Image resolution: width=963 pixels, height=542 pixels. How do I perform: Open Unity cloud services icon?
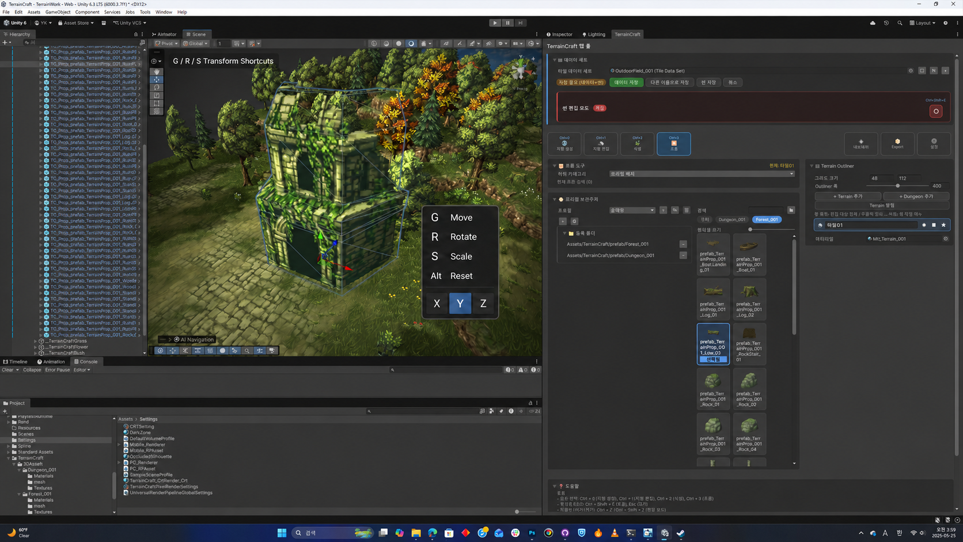click(x=873, y=23)
